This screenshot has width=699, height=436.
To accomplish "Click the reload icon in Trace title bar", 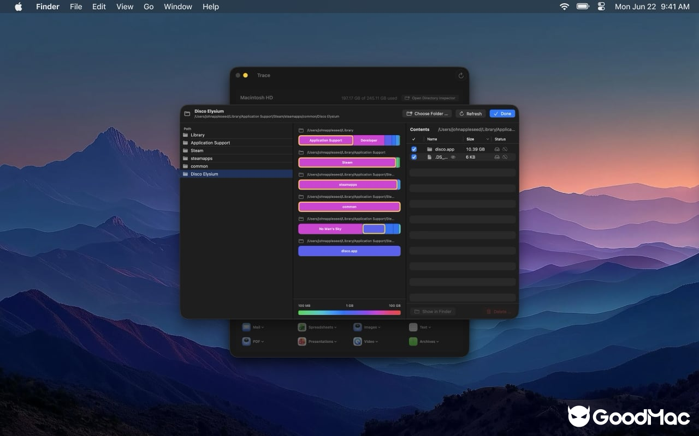I will tap(461, 76).
